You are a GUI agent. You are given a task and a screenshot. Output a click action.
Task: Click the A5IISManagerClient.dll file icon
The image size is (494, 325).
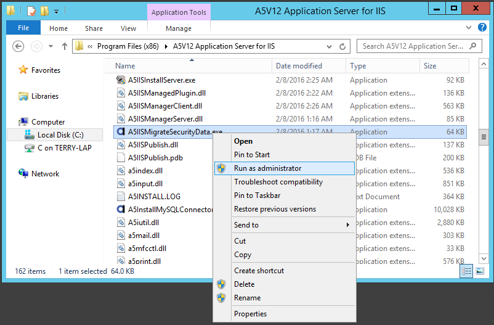click(121, 105)
